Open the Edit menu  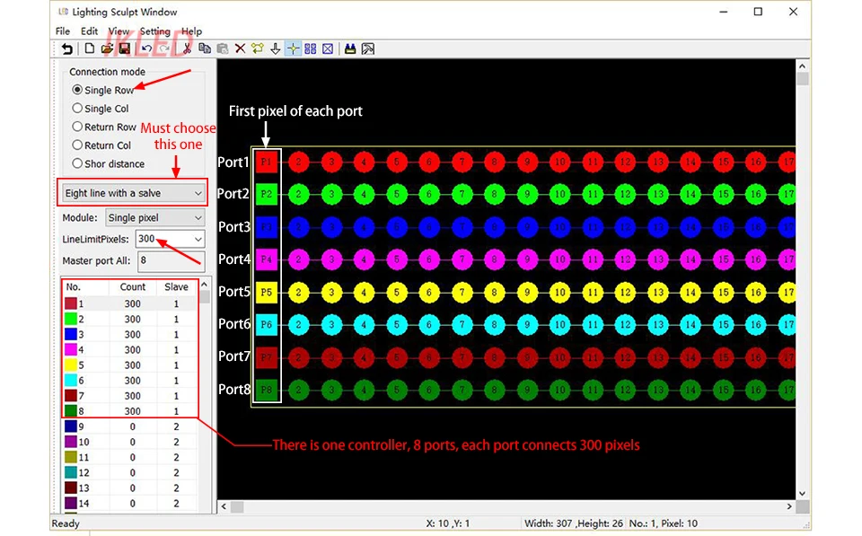tap(89, 31)
